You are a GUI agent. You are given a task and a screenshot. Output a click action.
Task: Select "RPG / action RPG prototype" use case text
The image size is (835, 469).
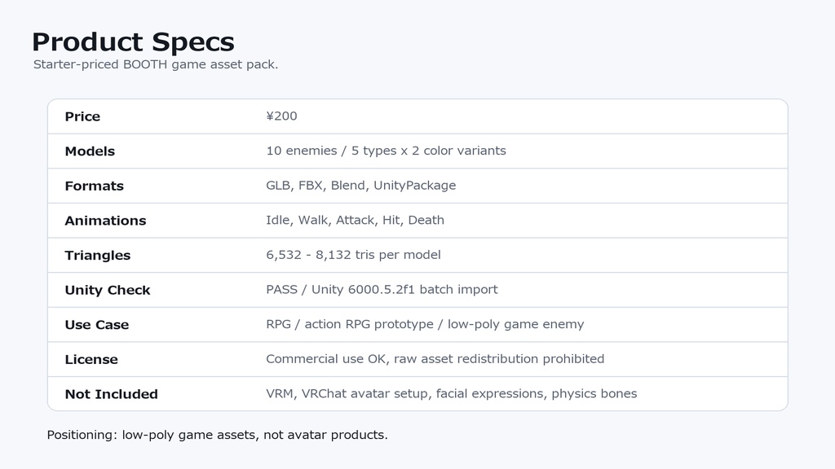(x=350, y=324)
